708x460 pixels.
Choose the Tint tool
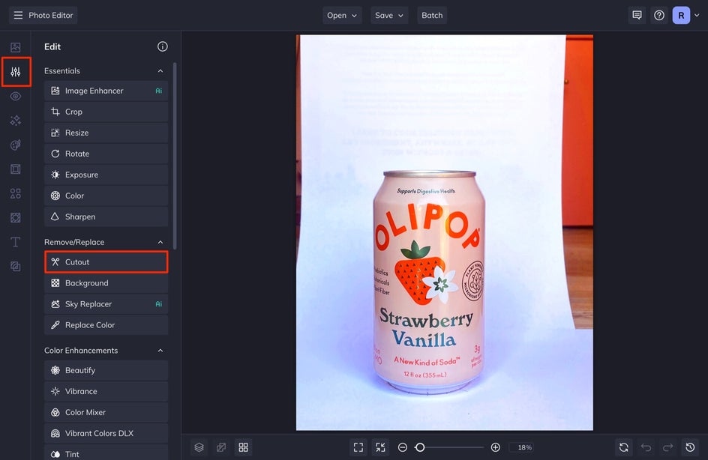(106, 453)
